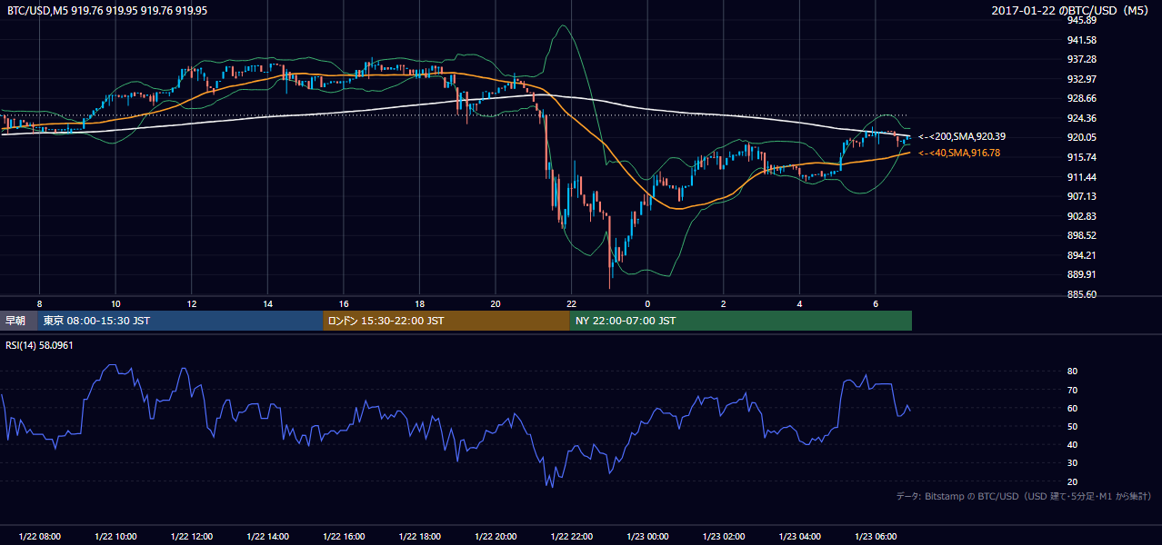This screenshot has height=545, width=1162.
Task: Click hour tick '14' under price chart
Action: click(267, 303)
